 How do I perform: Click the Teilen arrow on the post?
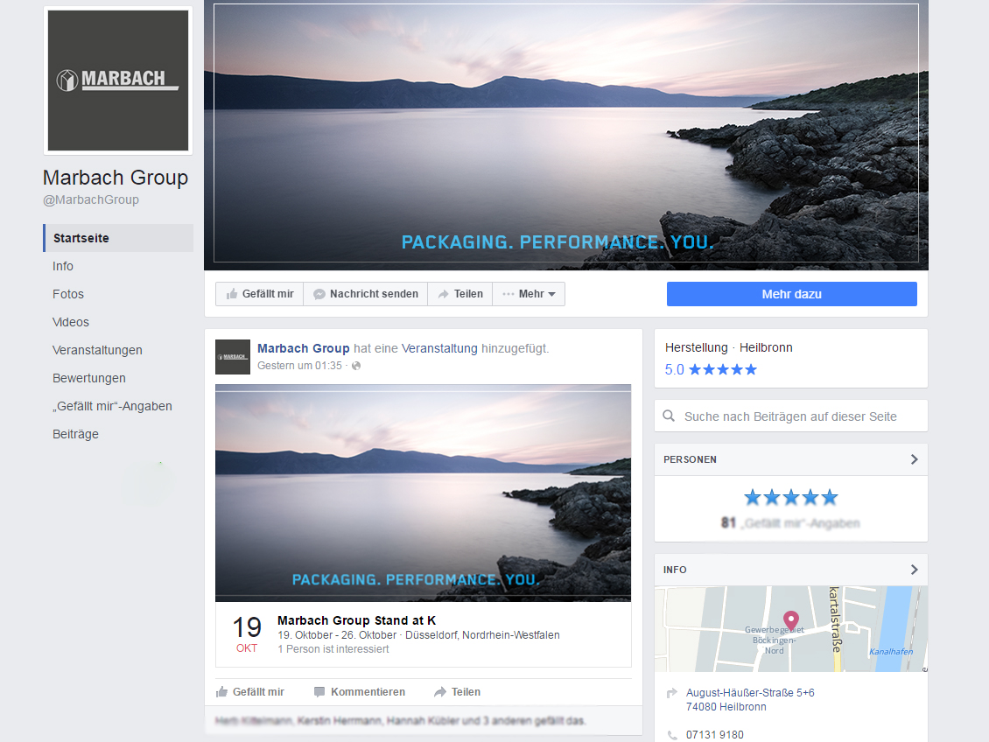(457, 691)
